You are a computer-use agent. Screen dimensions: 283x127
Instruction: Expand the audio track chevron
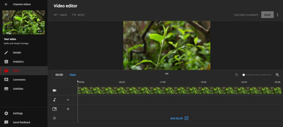[68, 100]
